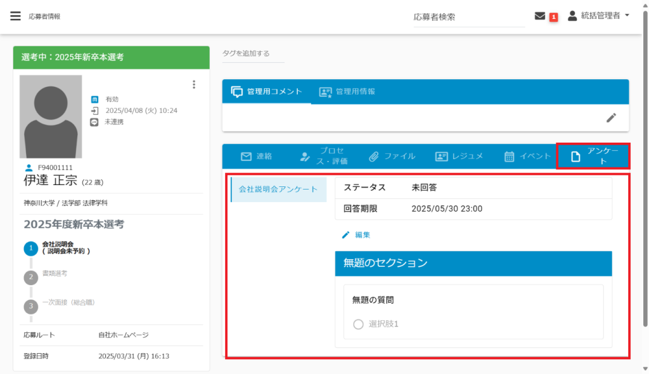Image resolution: width=649 pixels, height=374 pixels.
Task: Click the 応募者検索 search field
Action: coord(468,18)
